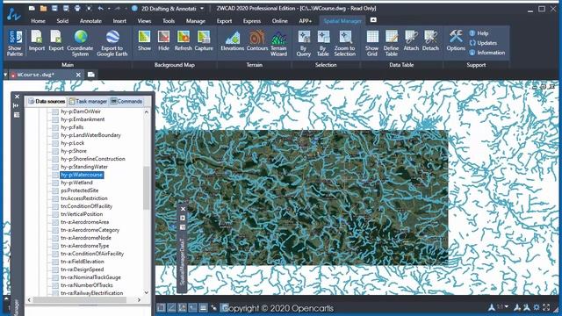Open Coordinate System settings
The height and width of the screenshot is (316, 562).
[x=80, y=43]
